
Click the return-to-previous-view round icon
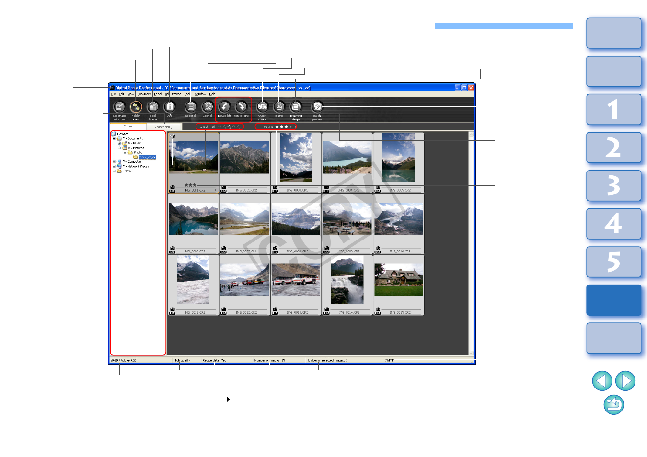[614, 405]
